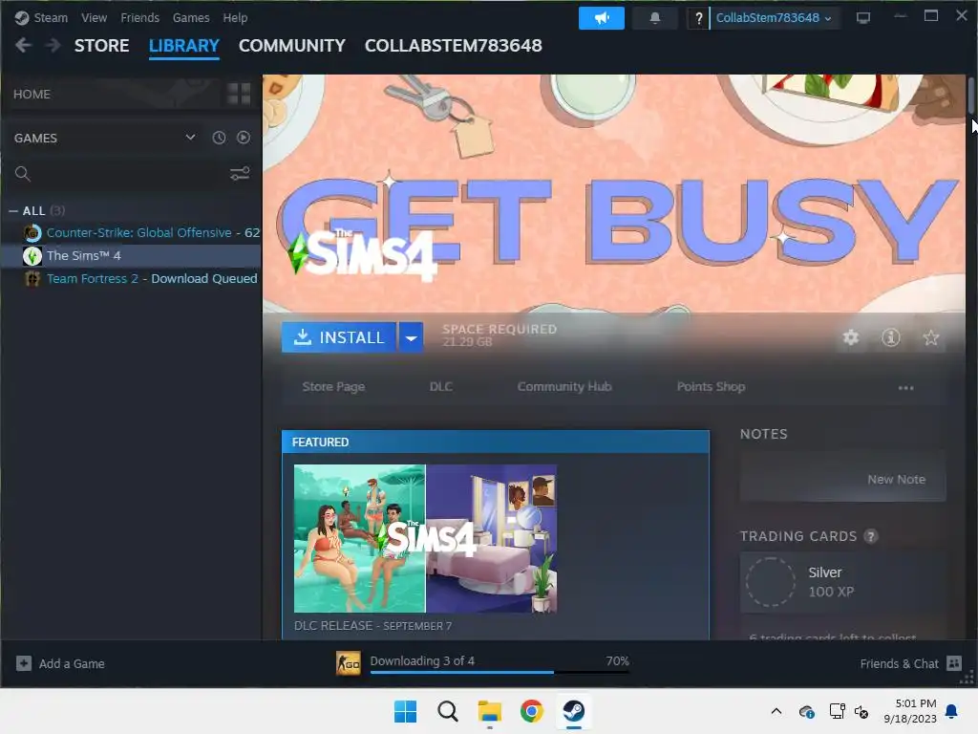Screen dimensions: 978x734
Task: Open the Steam announcements megaphone button
Action: point(602,18)
